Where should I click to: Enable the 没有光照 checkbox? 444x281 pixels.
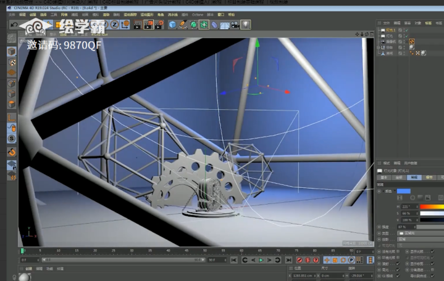(x=398, y=251)
